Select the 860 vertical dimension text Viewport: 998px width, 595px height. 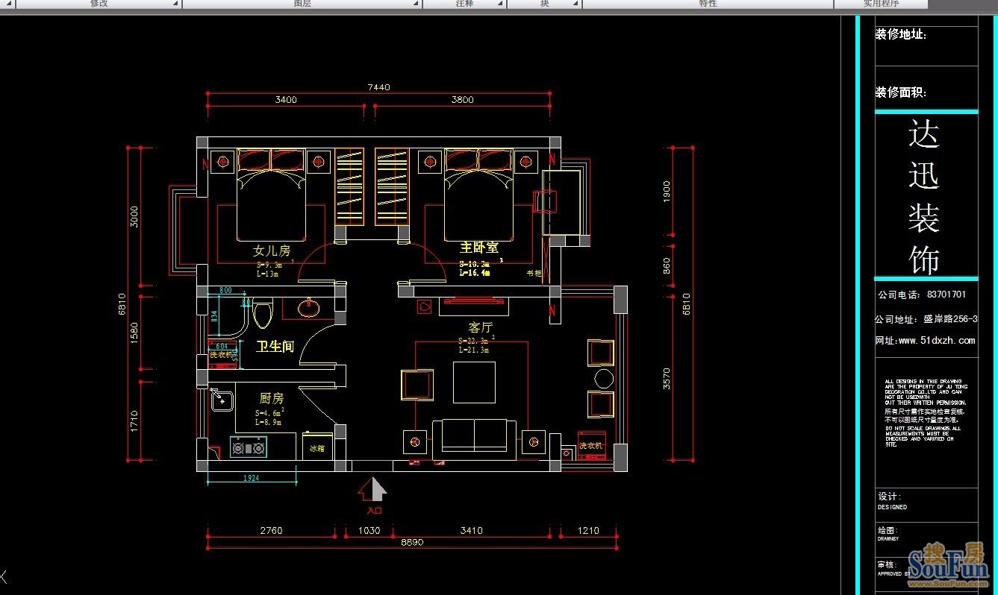[x=667, y=265]
